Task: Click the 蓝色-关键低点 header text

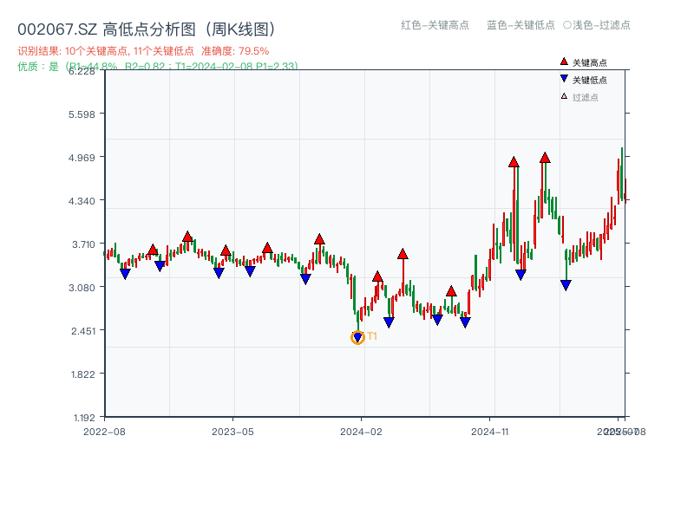Action: coord(520,25)
